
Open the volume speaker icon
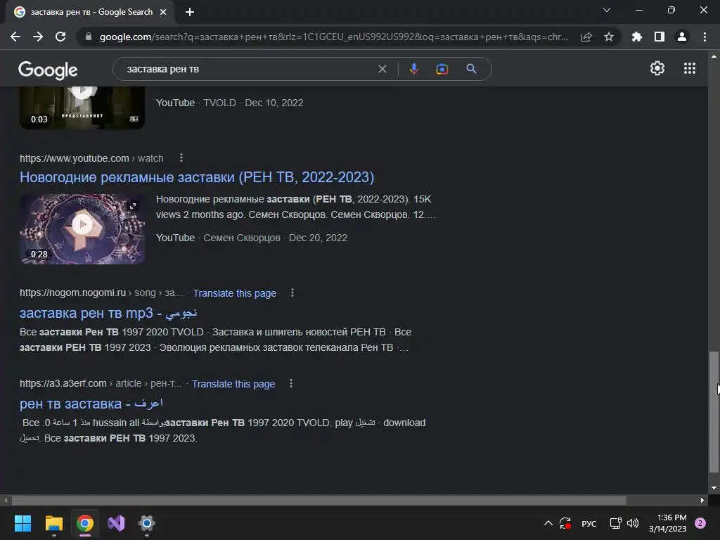[633, 523]
